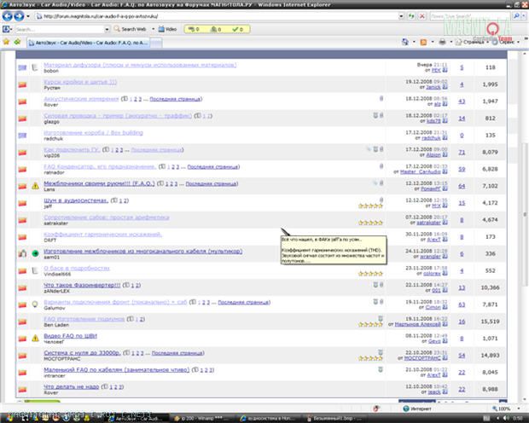Click reply count 43 for Акустические измерения

[462, 101]
